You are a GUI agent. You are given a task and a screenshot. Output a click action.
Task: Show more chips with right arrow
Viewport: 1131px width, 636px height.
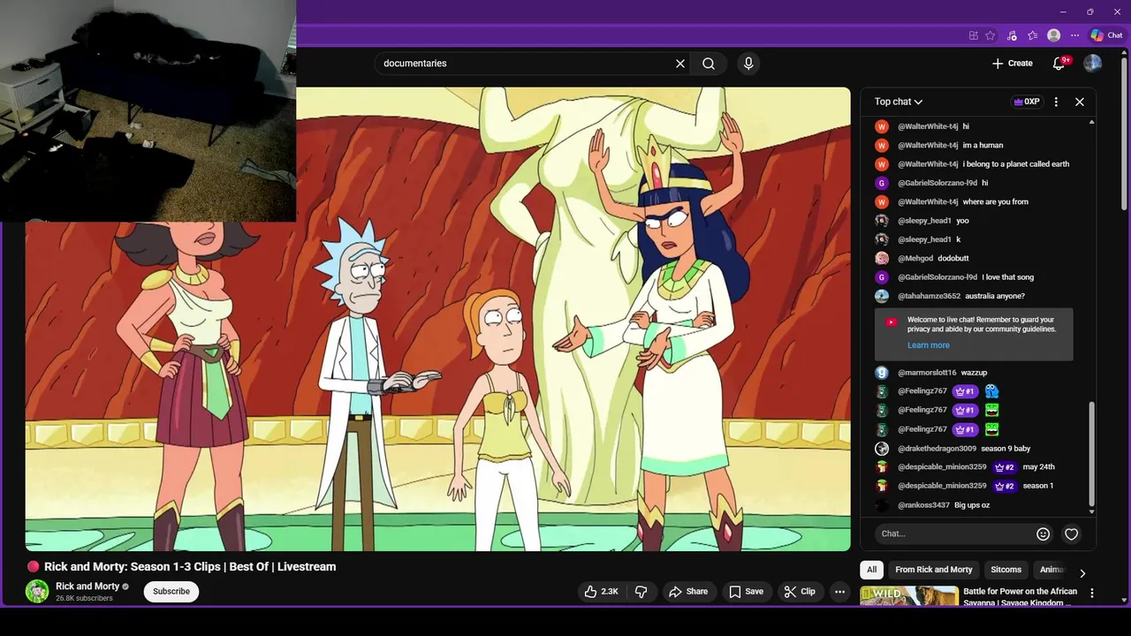(x=1082, y=573)
